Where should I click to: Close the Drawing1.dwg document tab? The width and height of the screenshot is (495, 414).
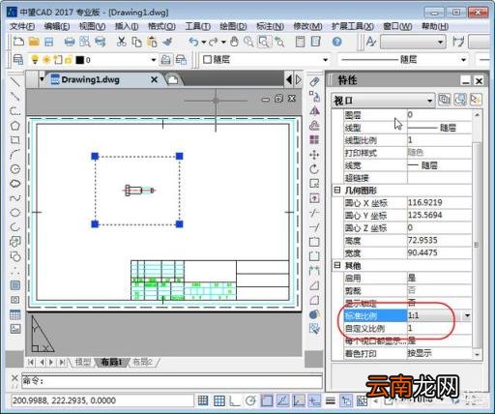pyautogui.click(x=155, y=79)
